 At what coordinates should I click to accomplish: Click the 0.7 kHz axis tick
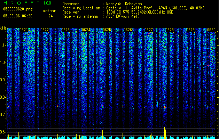point(3,115)
